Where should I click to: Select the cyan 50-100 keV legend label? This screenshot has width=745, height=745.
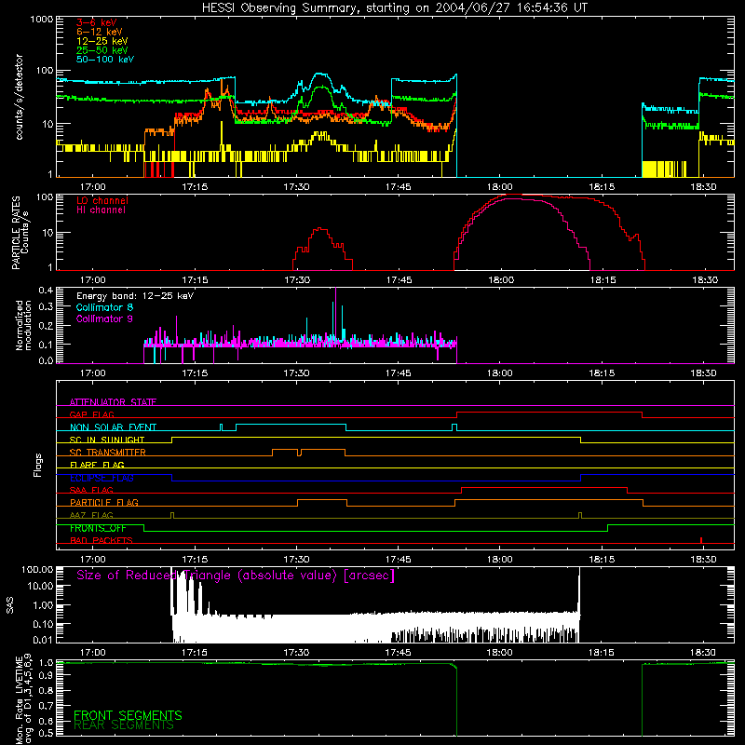pos(104,60)
